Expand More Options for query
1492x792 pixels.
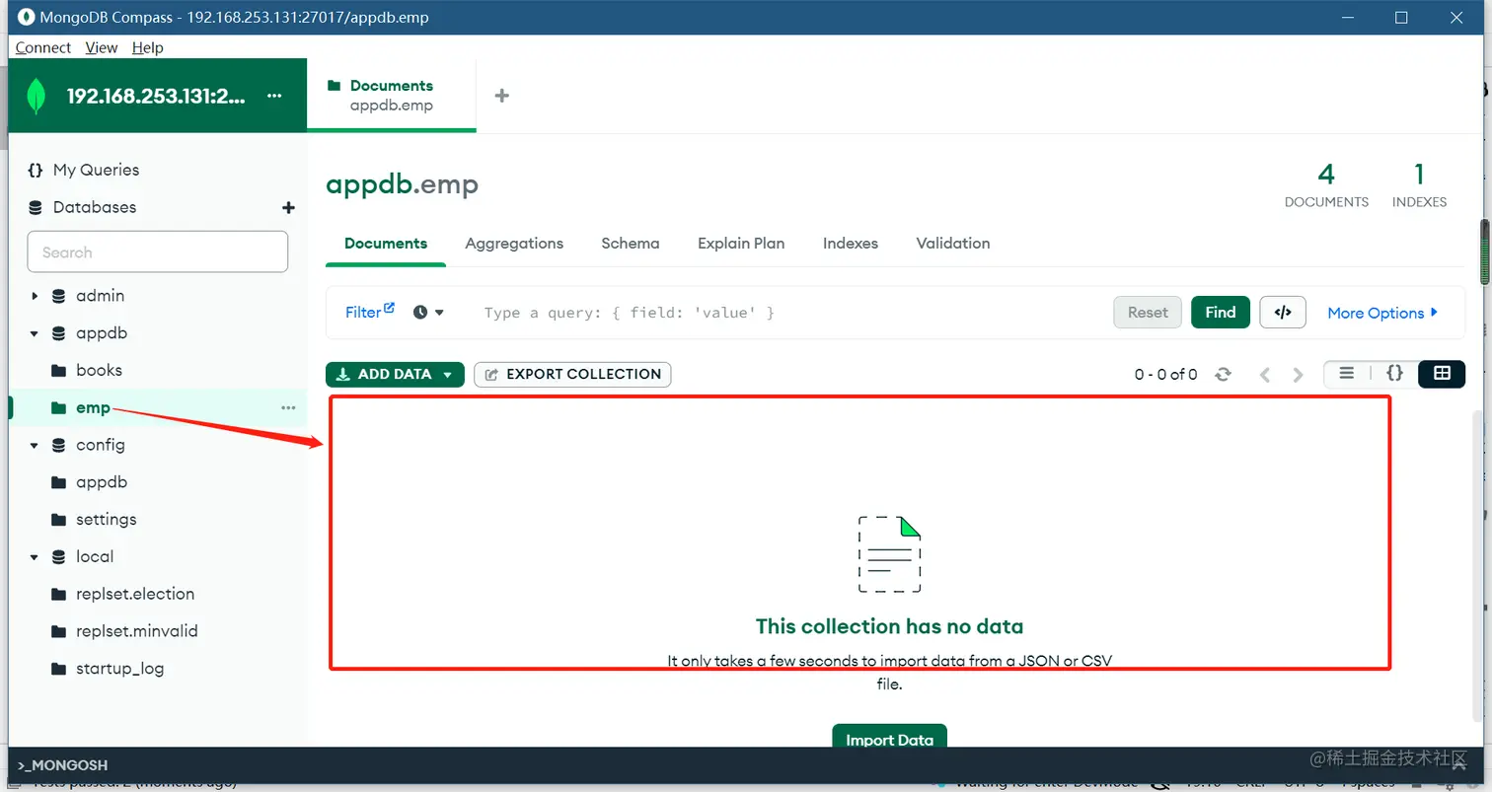tap(1382, 313)
